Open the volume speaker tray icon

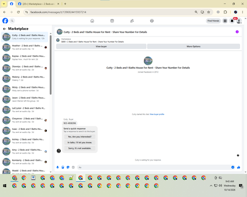(220, 186)
